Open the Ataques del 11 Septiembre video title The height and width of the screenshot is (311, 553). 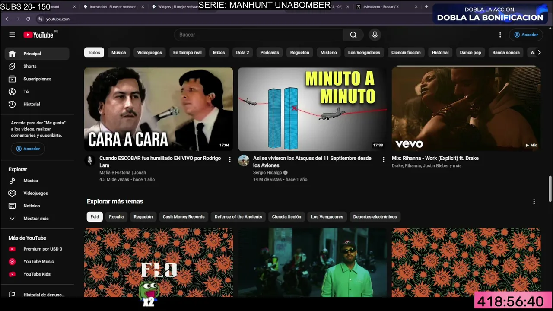(312, 162)
